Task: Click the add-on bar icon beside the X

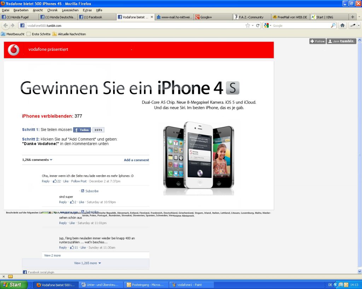Action: click(10, 277)
